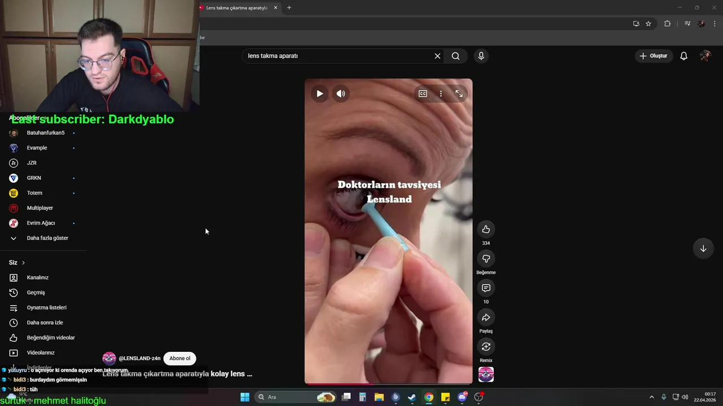Image resolution: width=723 pixels, height=406 pixels.
Task: Like the short with thumbs up
Action: (486, 229)
